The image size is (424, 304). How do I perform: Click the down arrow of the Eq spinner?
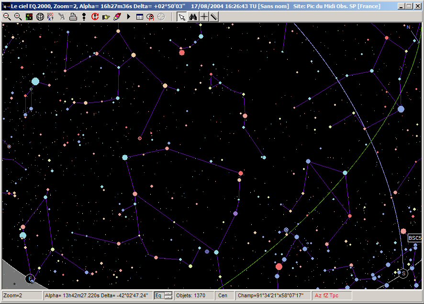coord(168,297)
